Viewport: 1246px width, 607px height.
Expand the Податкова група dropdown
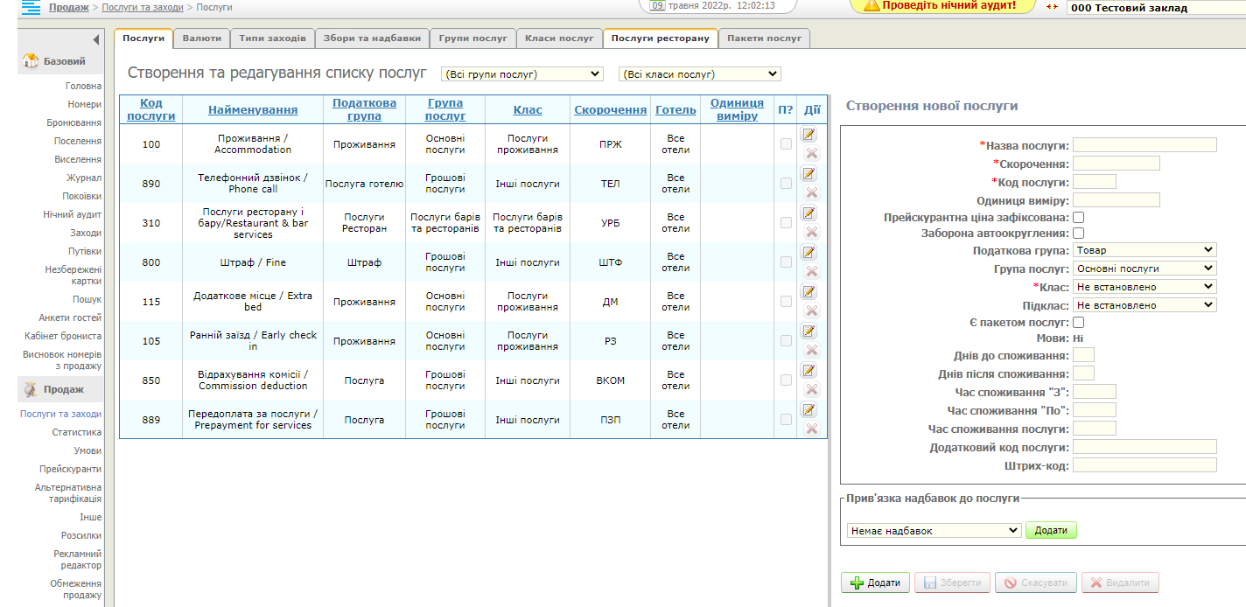1144,250
